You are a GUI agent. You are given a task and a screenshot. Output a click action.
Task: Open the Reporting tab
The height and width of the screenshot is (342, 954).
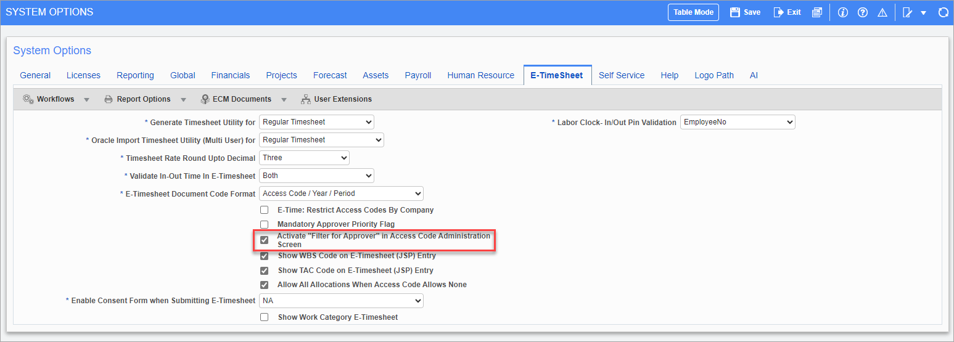[135, 75]
